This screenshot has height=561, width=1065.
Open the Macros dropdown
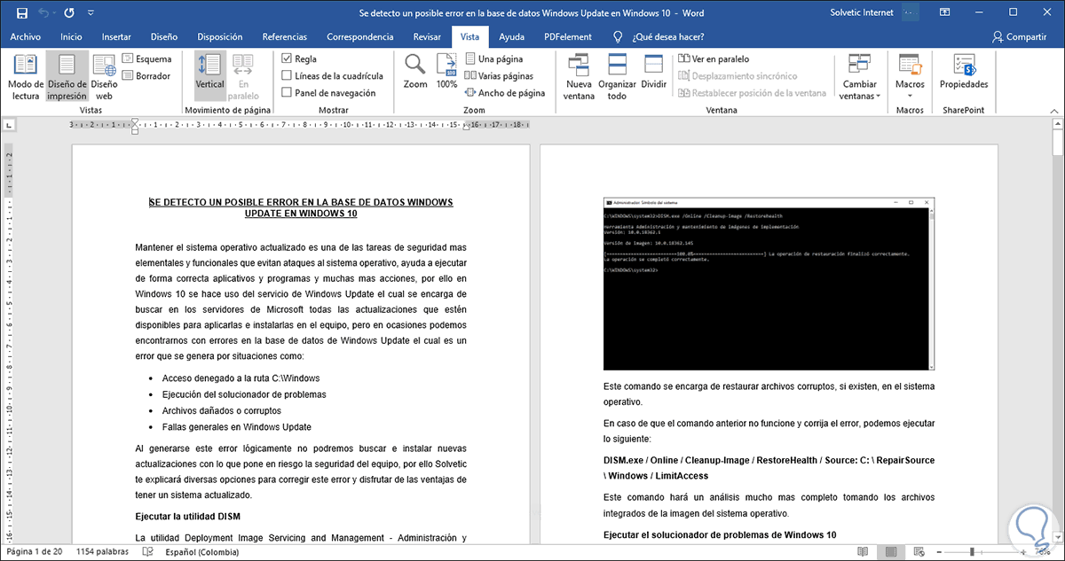tap(910, 77)
